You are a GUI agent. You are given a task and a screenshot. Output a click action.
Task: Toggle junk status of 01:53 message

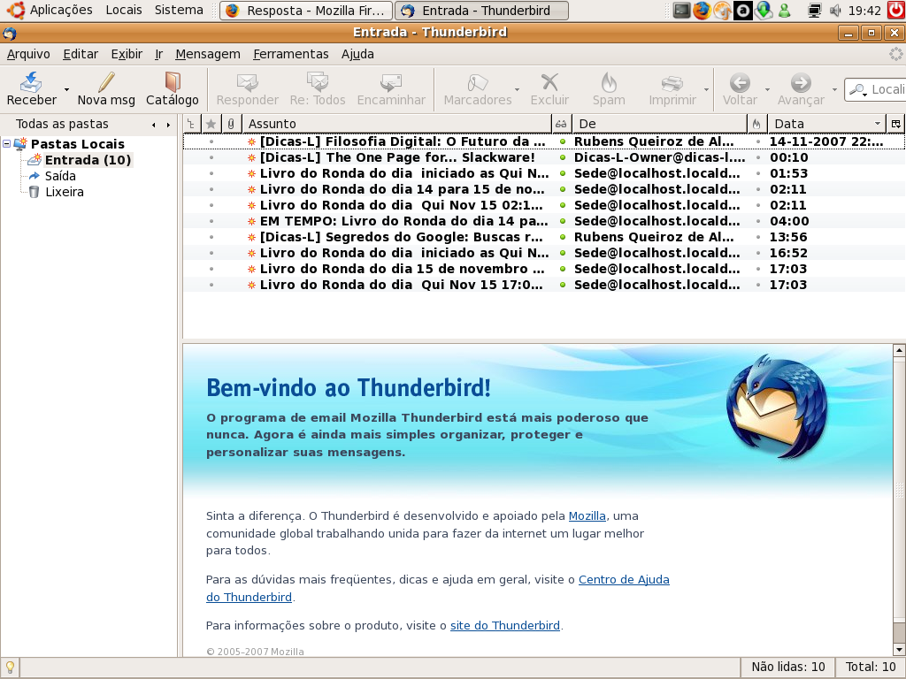(757, 173)
